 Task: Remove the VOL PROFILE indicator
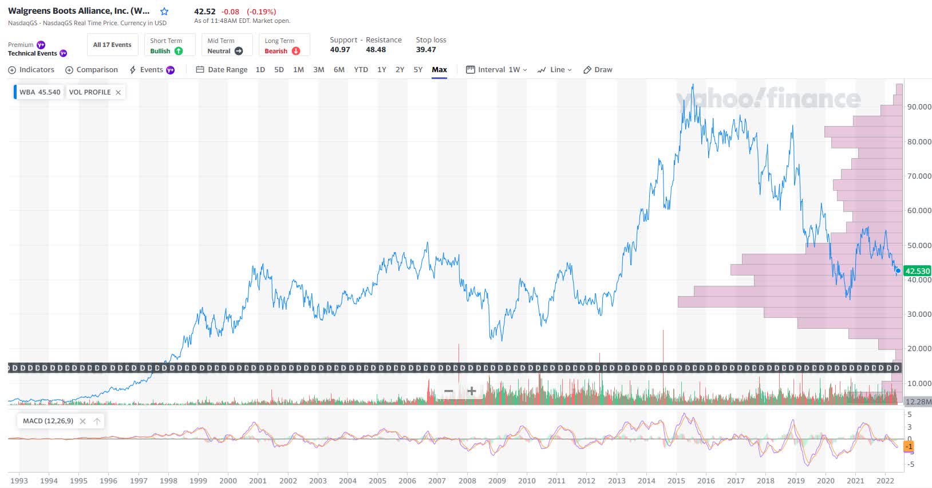pyautogui.click(x=118, y=92)
